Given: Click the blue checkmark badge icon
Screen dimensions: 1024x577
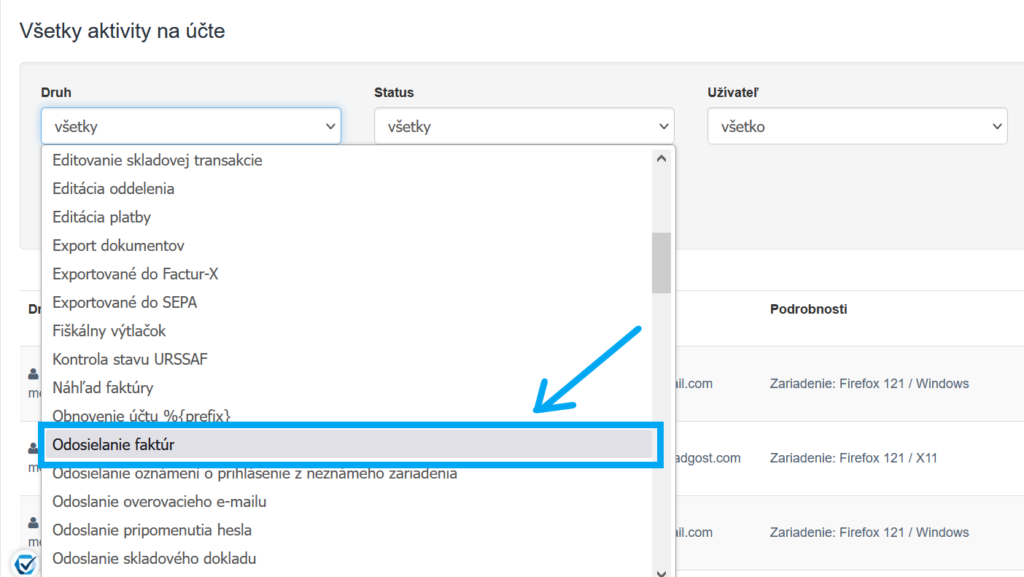Looking at the screenshot, I should coord(25,563).
